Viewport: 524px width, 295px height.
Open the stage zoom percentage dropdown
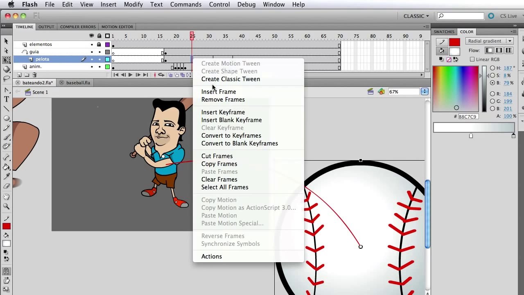pyautogui.click(x=425, y=92)
